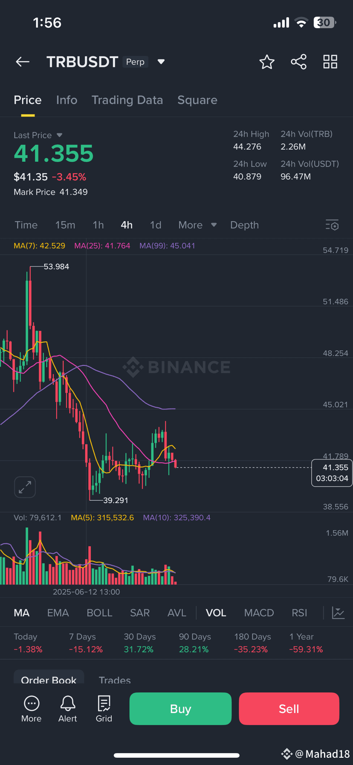
Task: Tap the Vol: 79,612.1 label
Action: point(38,518)
